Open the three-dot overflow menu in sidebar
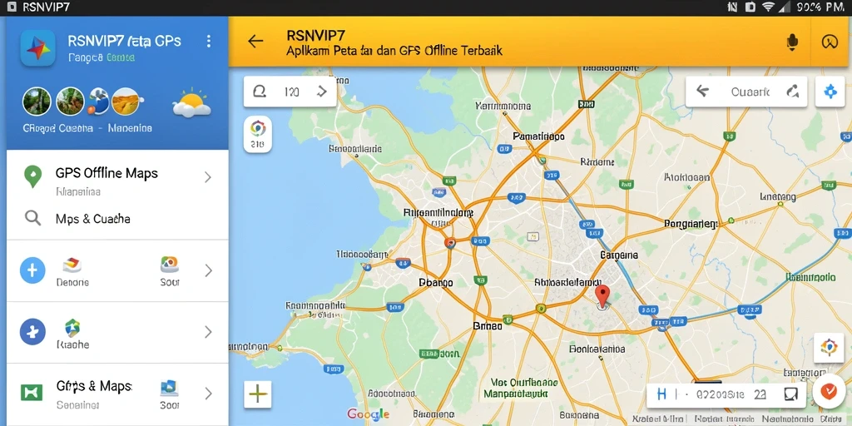The height and width of the screenshot is (426, 852). click(209, 42)
